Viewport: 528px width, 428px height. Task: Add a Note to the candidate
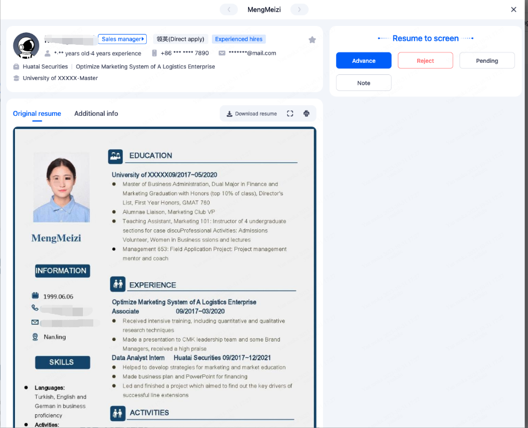(x=364, y=83)
